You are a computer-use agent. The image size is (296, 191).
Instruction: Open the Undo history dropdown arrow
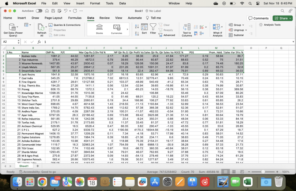coord(70,11)
